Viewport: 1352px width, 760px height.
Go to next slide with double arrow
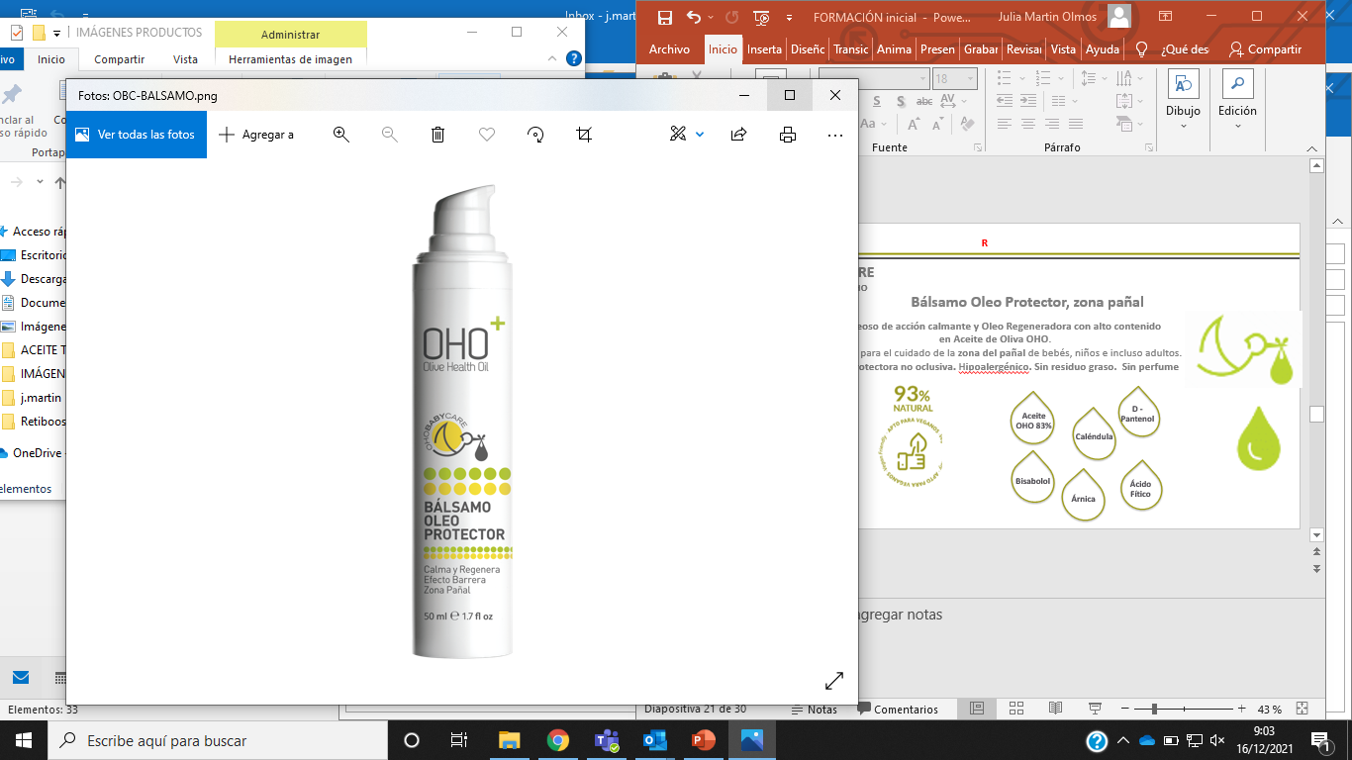point(1316,569)
